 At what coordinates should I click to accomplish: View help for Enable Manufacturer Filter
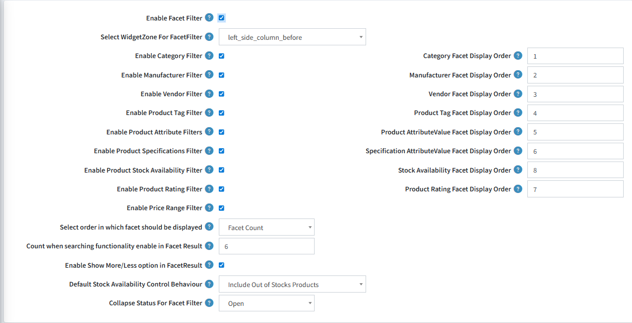pos(209,75)
